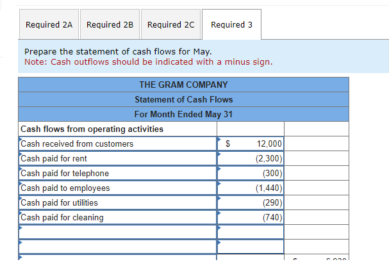Image resolution: width=389 pixels, height=262 pixels.
Task: Click the first empty amount field below (740)
Action: (x=251, y=232)
